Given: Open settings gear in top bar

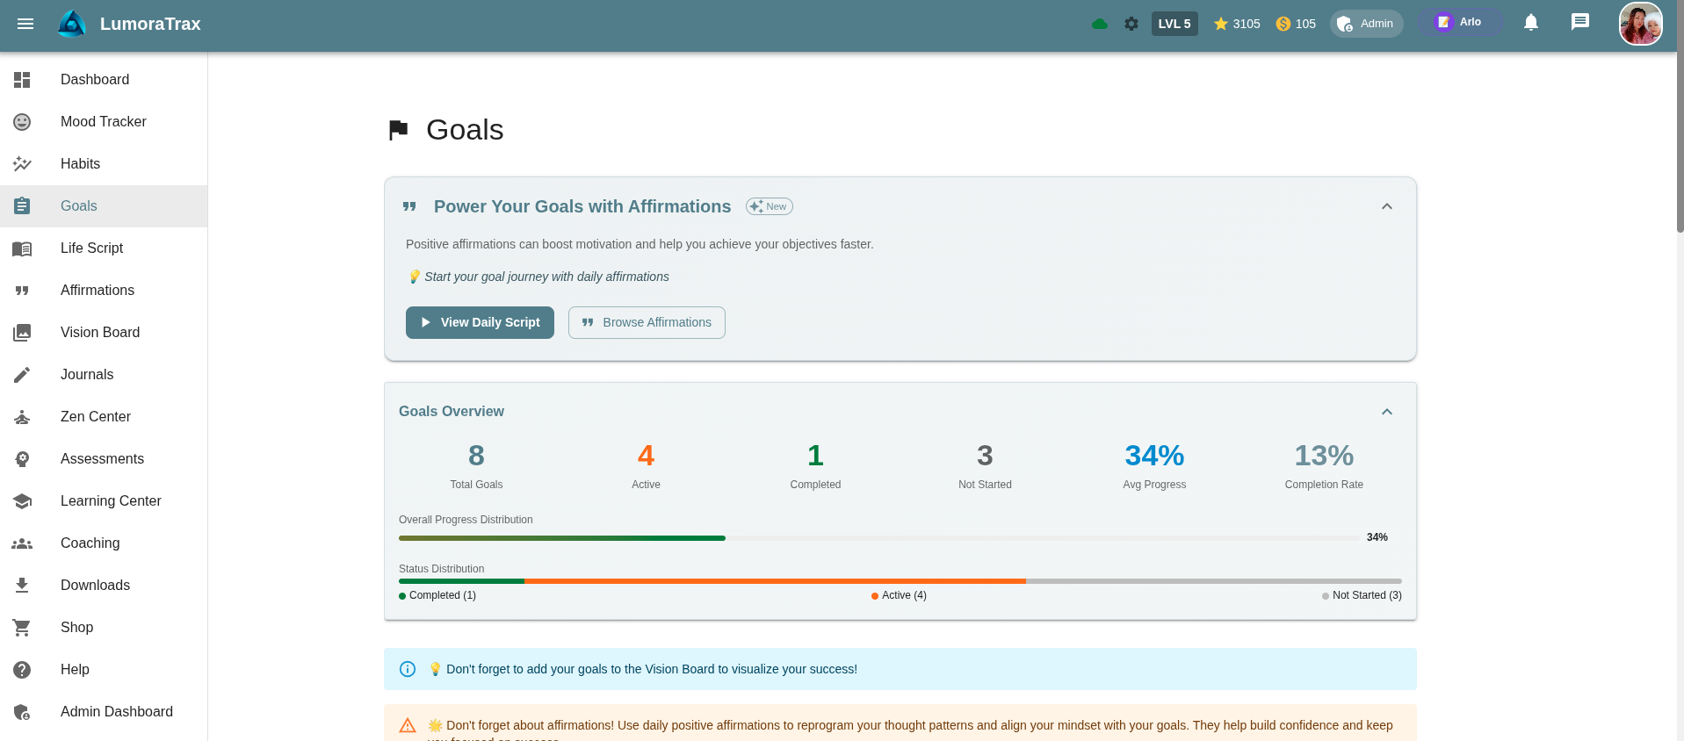Looking at the screenshot, I should (1131, 24).
